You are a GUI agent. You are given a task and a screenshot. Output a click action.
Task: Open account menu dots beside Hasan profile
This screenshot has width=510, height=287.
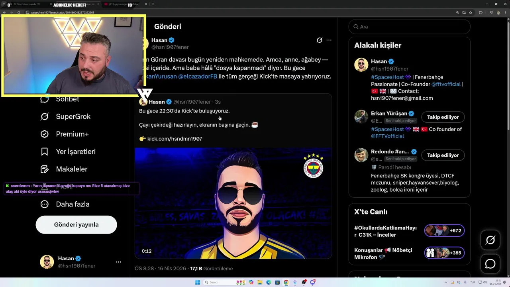(118, 262)
